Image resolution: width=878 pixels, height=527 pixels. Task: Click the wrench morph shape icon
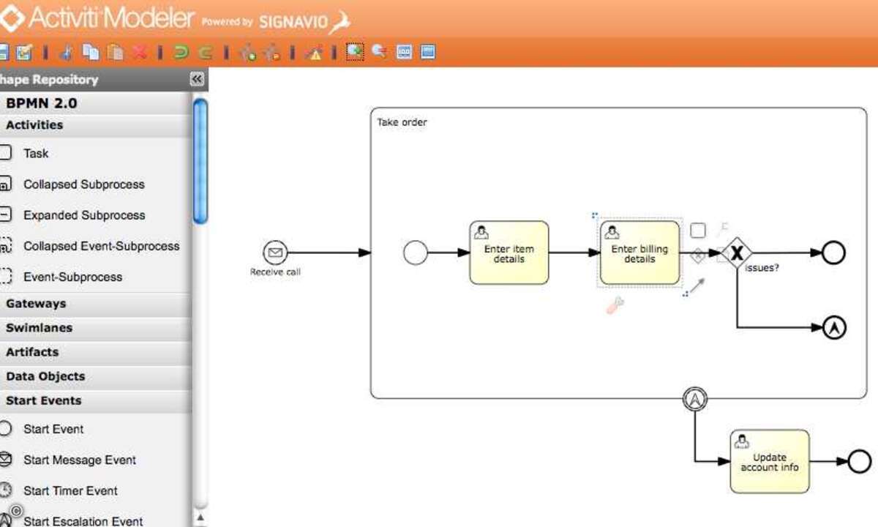tap(615, 305)
